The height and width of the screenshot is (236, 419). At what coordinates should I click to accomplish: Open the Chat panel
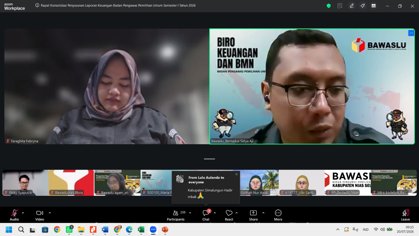click(x=206, y=215)
